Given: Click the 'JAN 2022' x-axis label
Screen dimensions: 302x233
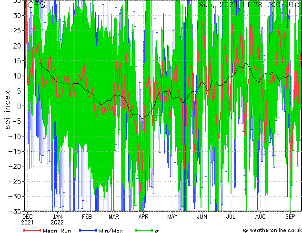Looking at the screenshot, I should click(57, 220).
